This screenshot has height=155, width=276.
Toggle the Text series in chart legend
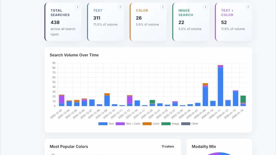click(x=106, y=124)
